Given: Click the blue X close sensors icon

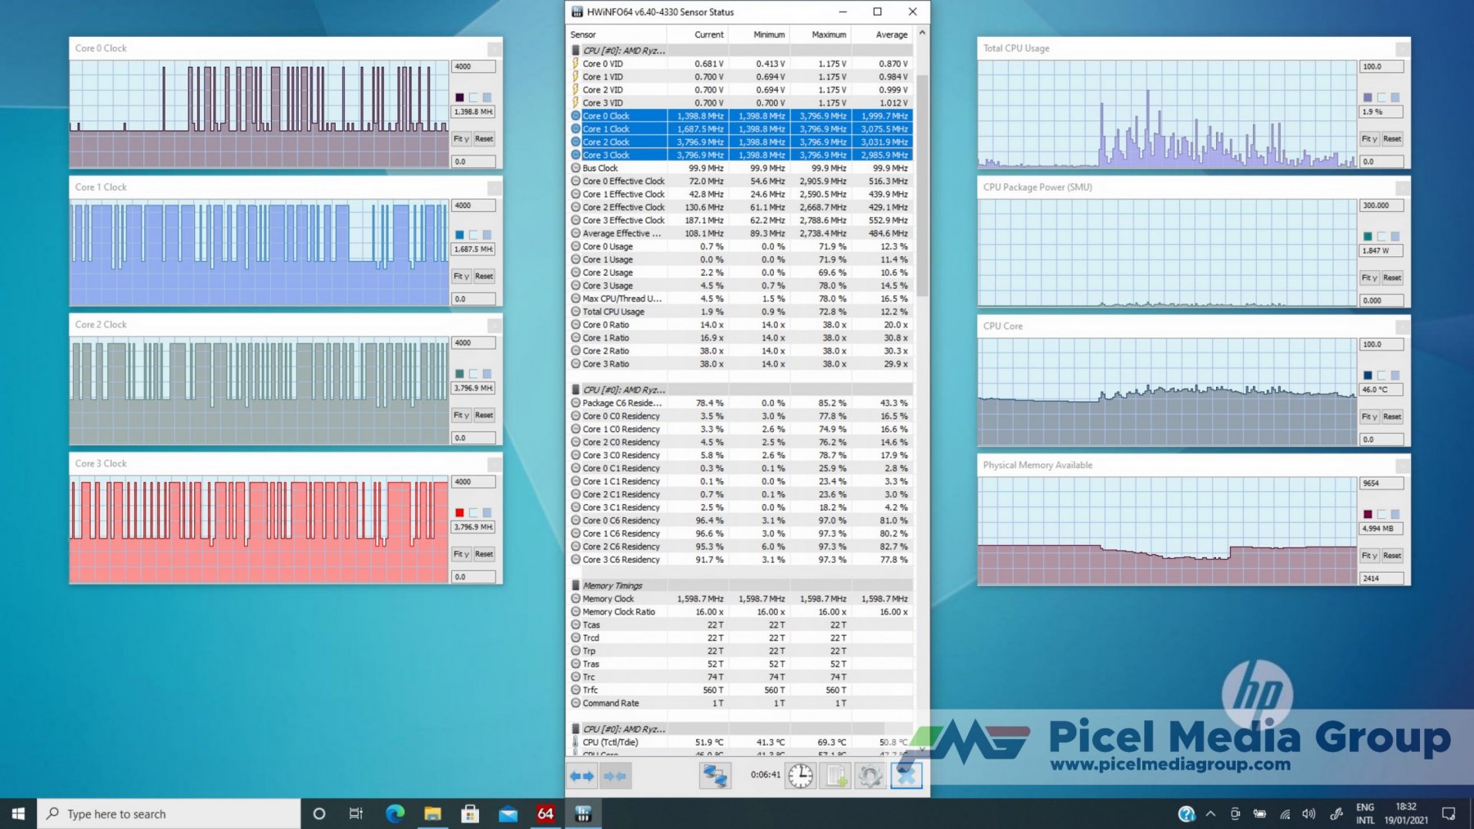Looking at the screenshot, I should pyautogui.click(x=906, y=776).
